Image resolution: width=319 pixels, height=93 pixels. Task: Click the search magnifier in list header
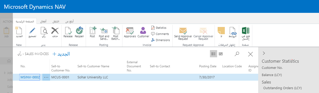click(x=237, y=54)
